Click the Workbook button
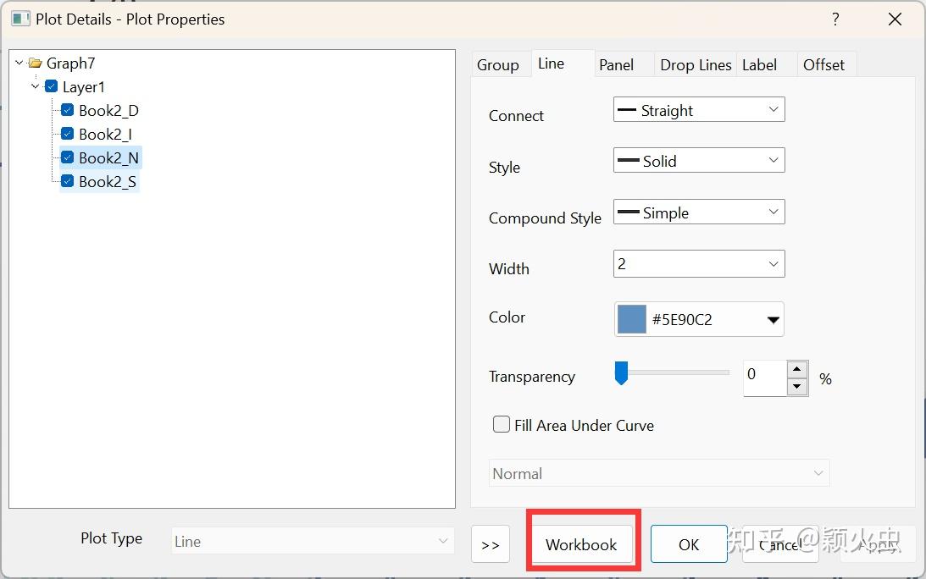 (581, 544)
